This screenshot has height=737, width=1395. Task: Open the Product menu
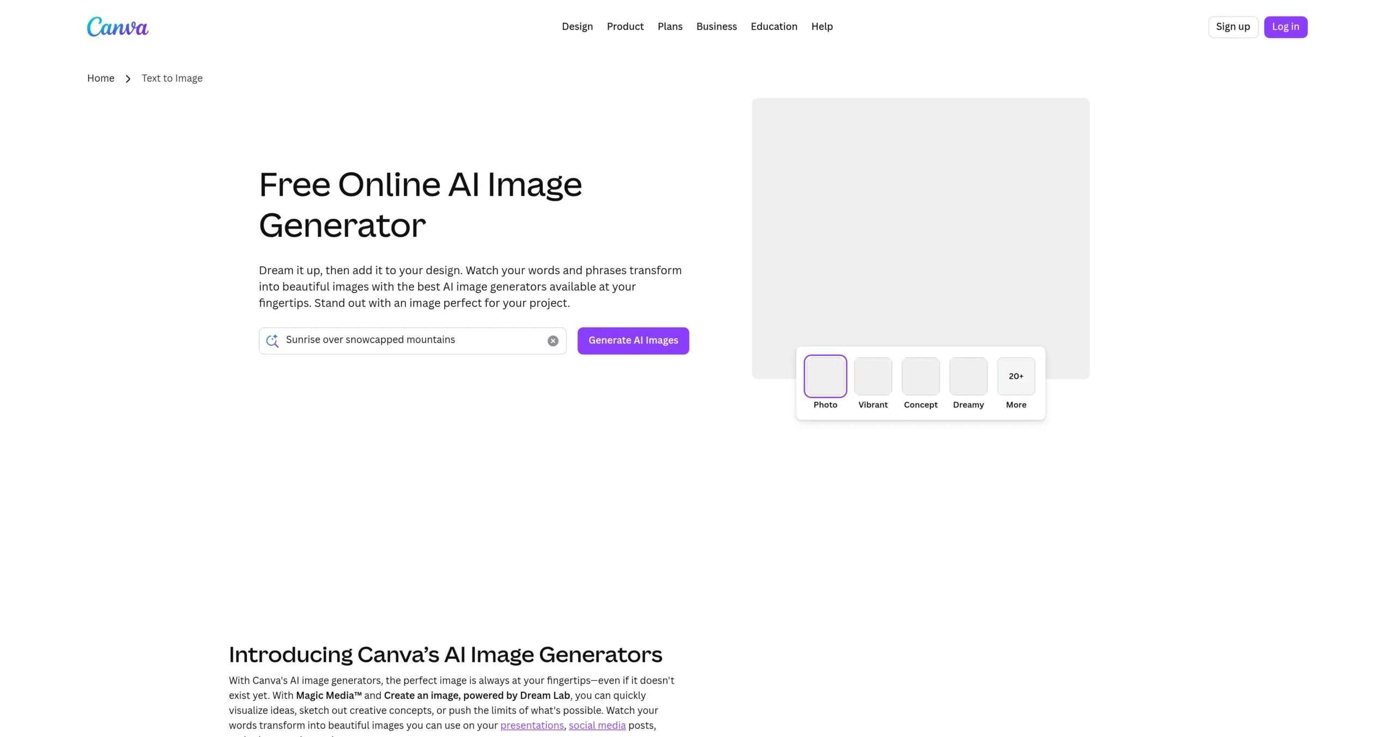(x=625, y=27)
